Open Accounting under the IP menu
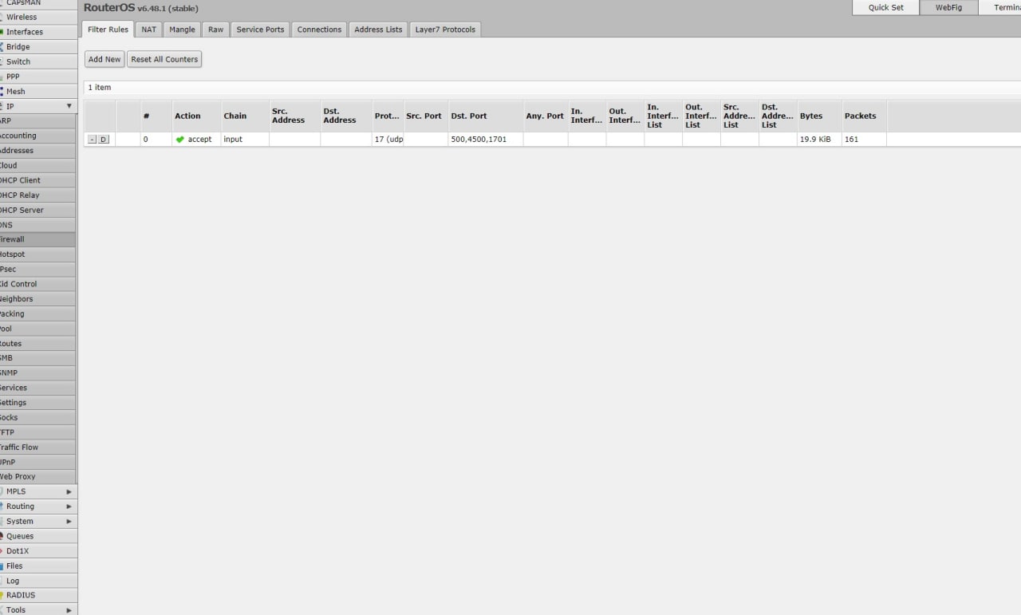Viewport: 1021px width, 615px height. pos(37,136)
